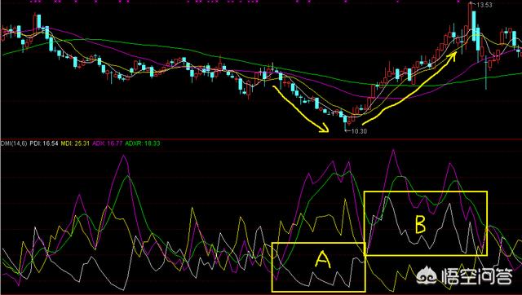Screen dimensions: 522x295
Task: Click the first tall purple ADX peak on the left
Action: (124, 156)
